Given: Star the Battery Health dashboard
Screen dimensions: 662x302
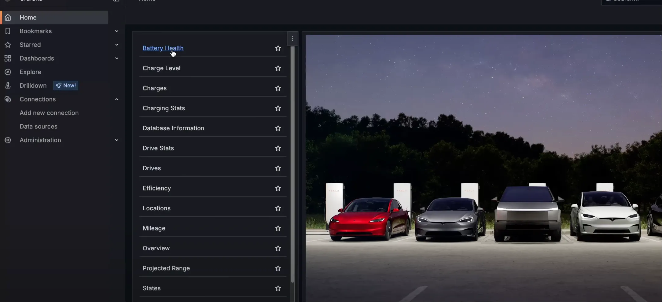Looking at the screenshot, I should (x=278, y=48).
